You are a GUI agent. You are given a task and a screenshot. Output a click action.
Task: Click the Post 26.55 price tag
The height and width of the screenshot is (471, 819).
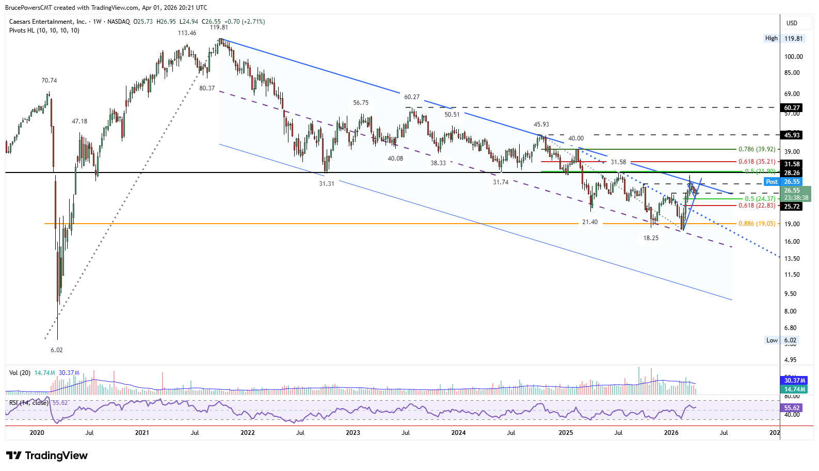pyautogui.click(x=782, y=182)
